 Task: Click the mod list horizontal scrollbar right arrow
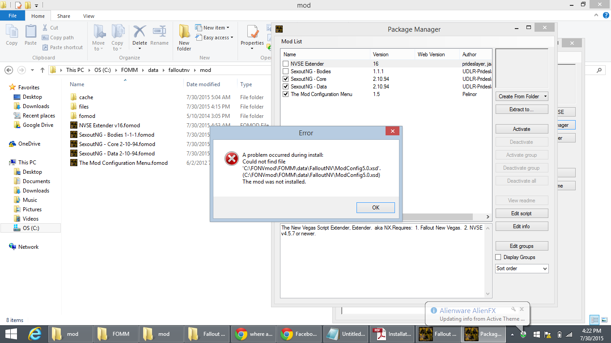pyautogui.click(x=488, y=217)
